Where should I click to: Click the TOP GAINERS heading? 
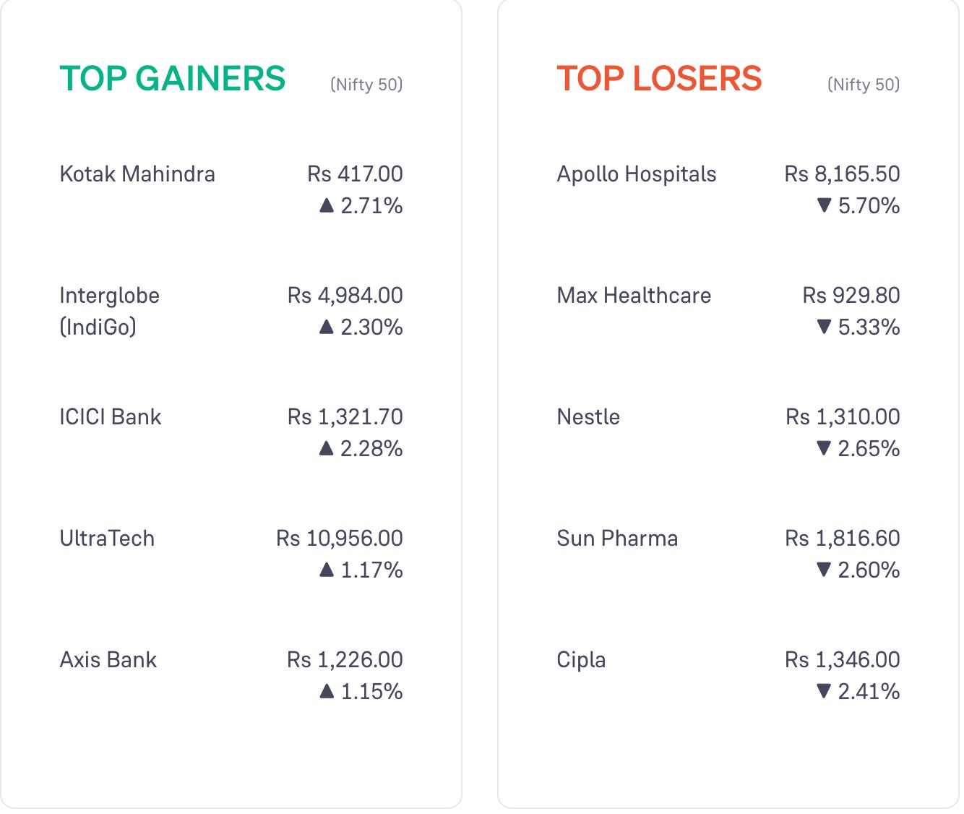tap(173, 79)
